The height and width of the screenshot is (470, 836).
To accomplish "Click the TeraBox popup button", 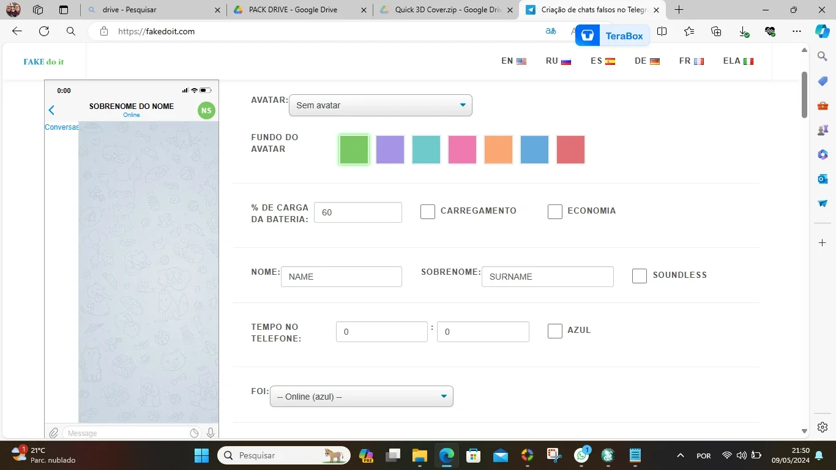I will [x=613, y=35].
